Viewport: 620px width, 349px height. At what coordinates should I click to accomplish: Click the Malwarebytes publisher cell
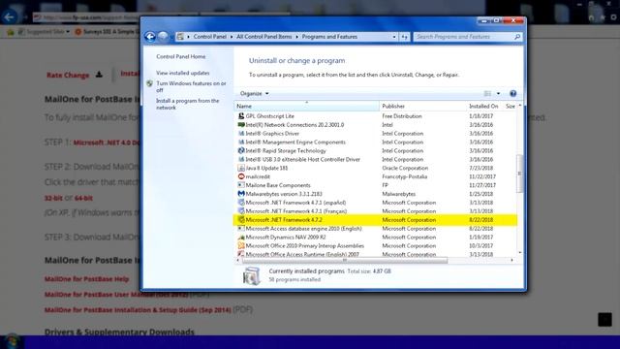coord(398,194)
